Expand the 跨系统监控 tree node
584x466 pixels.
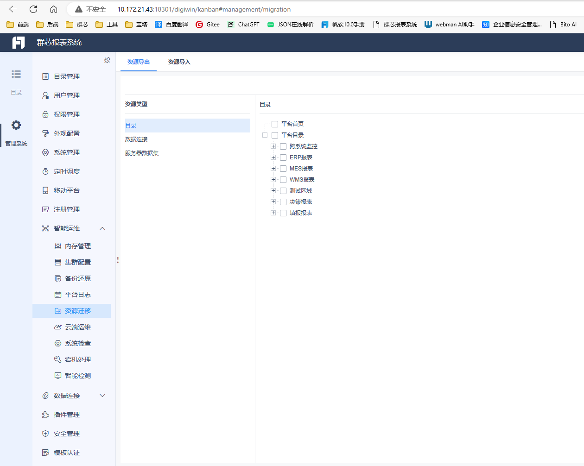point(273,146)
